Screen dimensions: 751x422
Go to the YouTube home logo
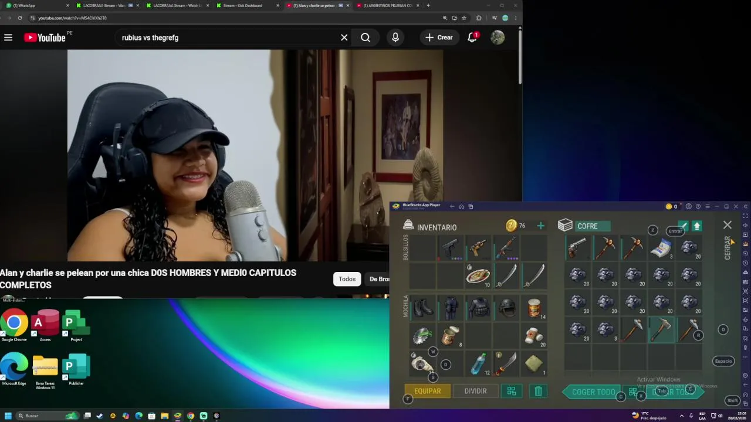(x=45, y=38)
